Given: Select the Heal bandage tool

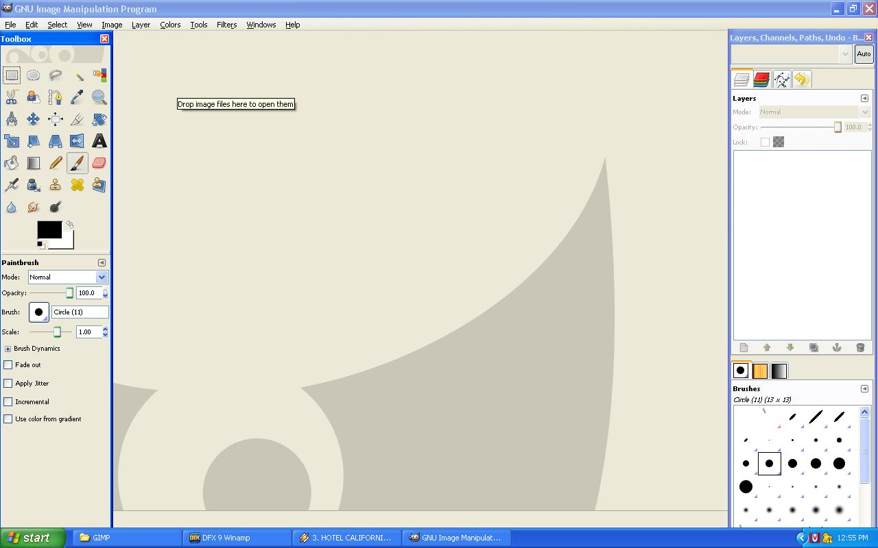Looking at the screenshot, I should [x=78, y=185].
